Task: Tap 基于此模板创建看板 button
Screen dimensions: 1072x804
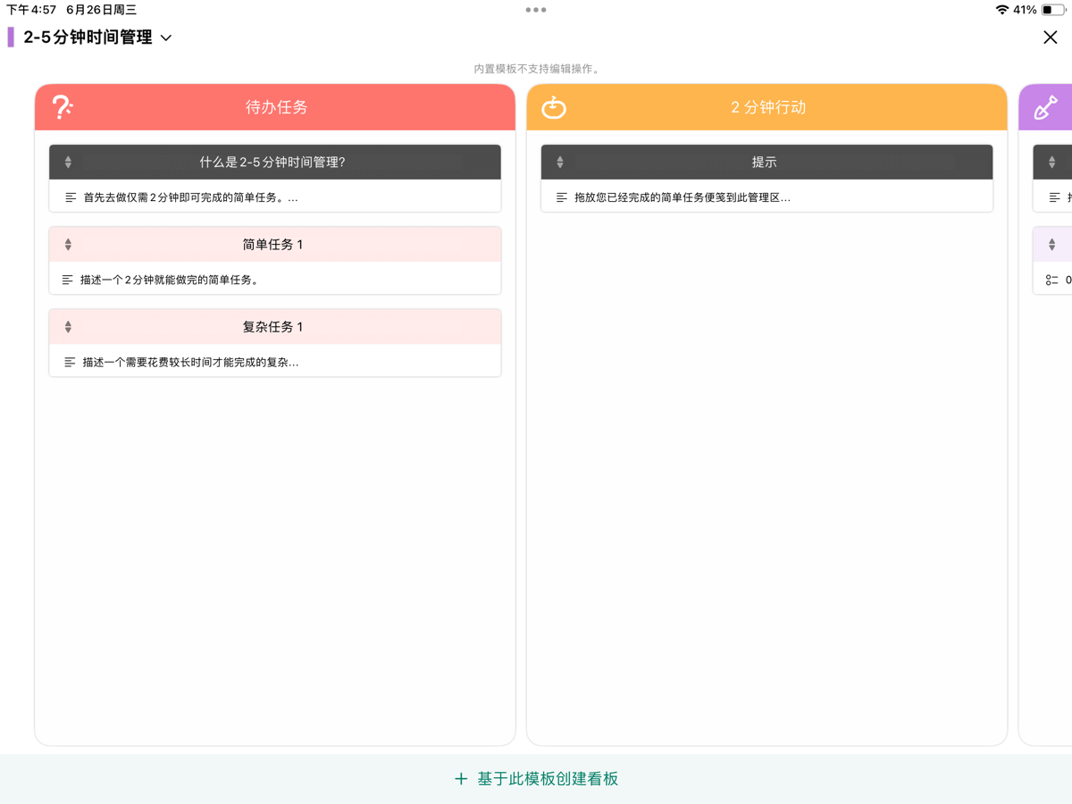Action: pos(536,779)
